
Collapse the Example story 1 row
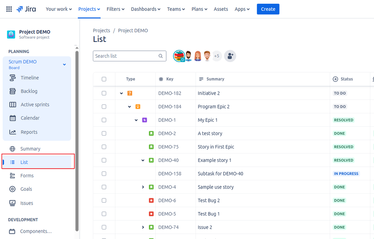click(143, 160)
